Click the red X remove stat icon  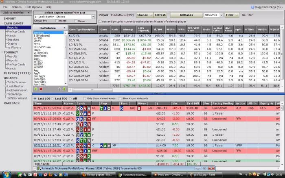41,89
